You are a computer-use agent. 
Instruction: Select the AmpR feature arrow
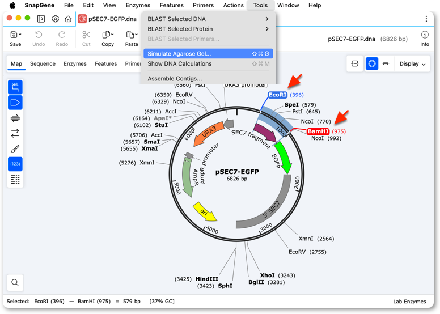tap(188, 177)
